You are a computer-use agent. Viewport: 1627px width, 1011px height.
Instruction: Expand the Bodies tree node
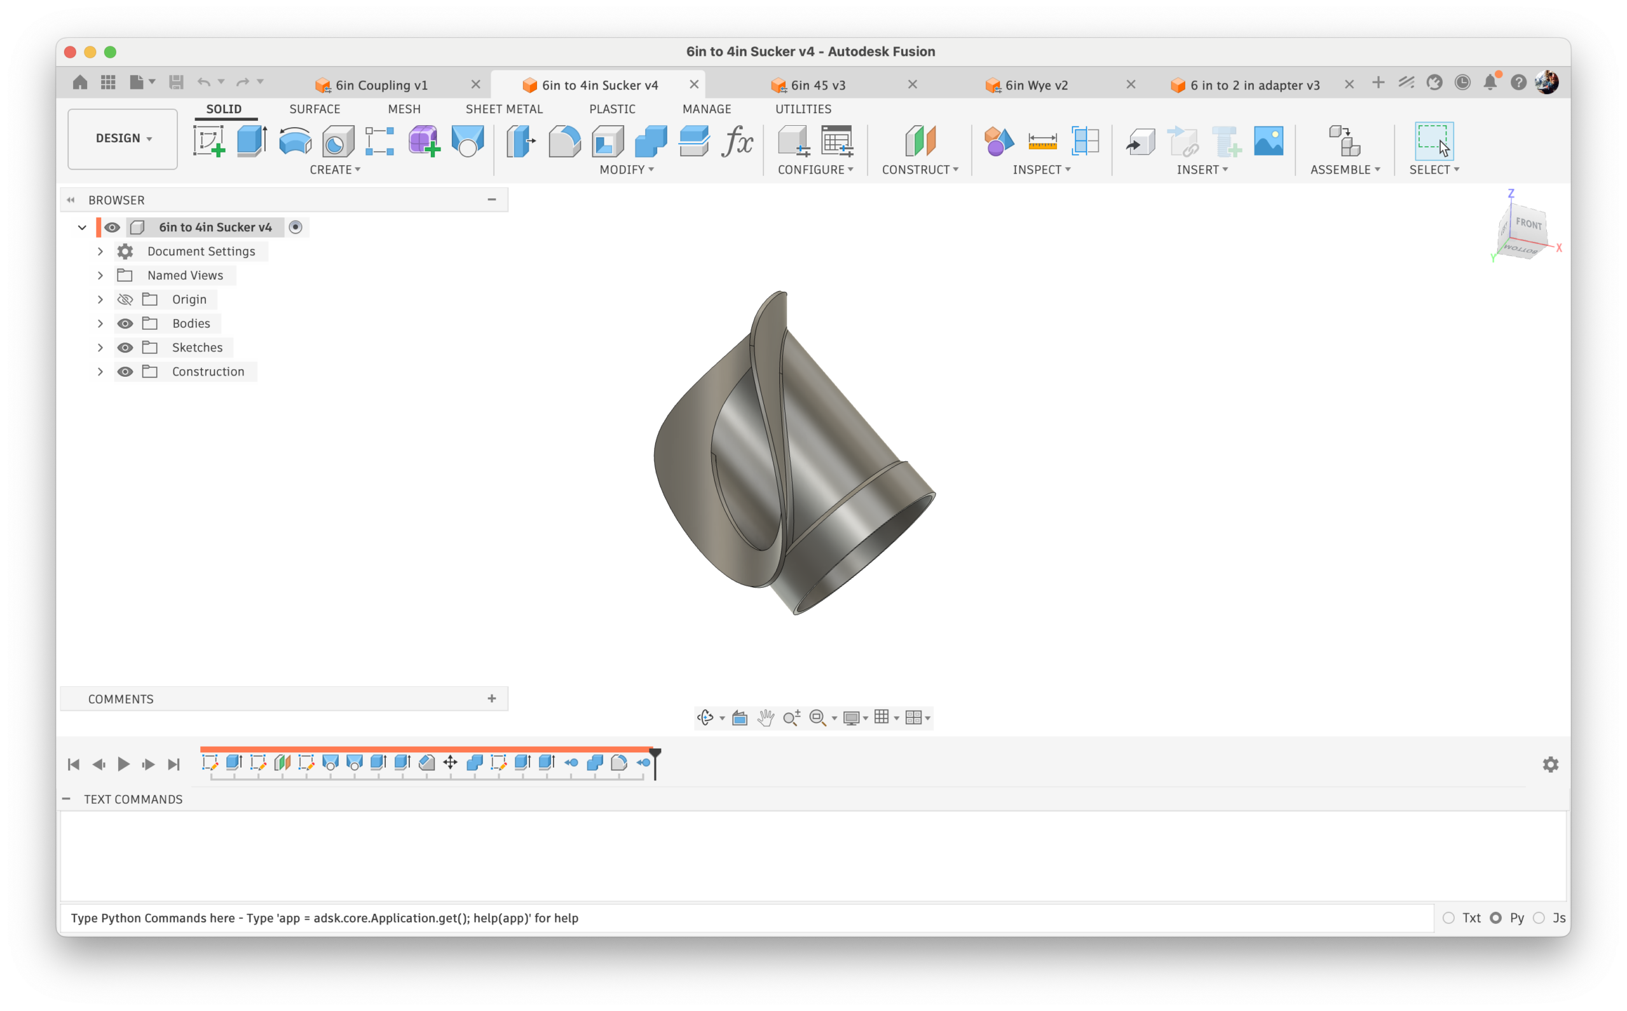pos(100,323)
